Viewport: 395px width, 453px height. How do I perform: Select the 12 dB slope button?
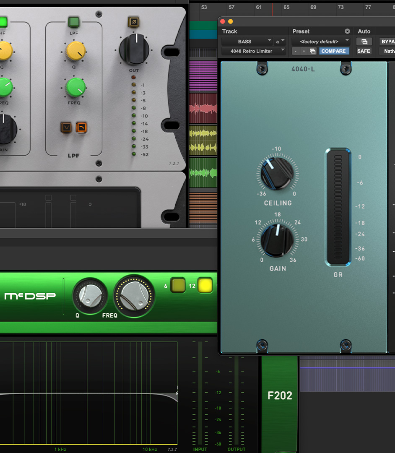(x=205, y=286)
